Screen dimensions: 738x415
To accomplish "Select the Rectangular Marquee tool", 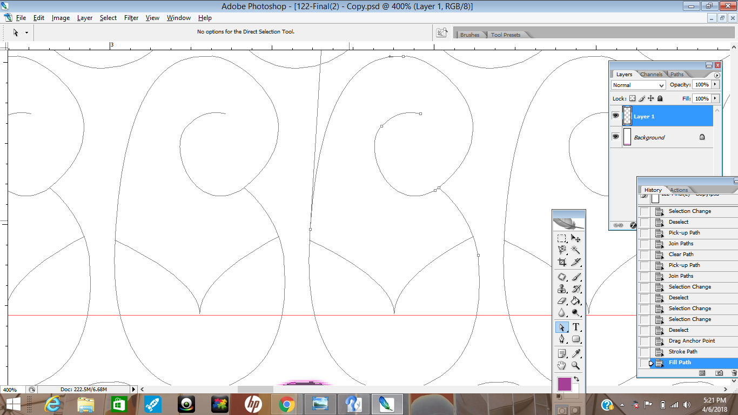I will (x=562, y=238).
